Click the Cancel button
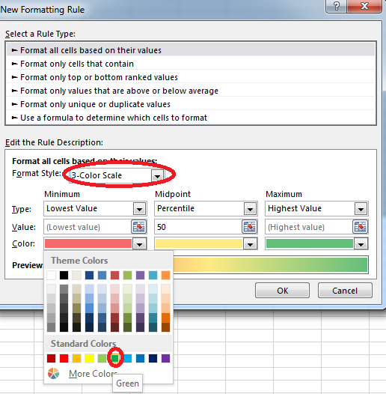 345,291
